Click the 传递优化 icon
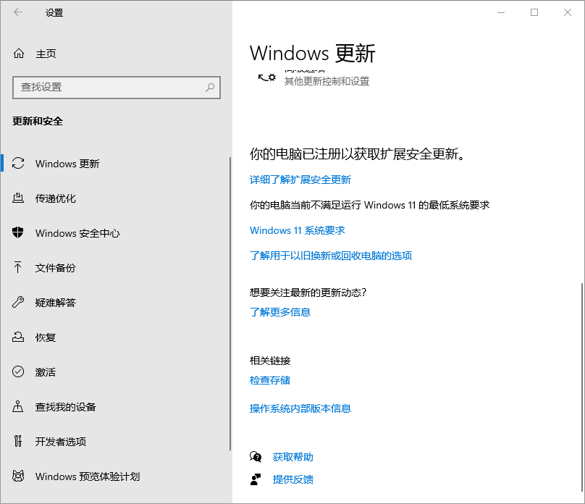Image resolution: width=585 pixels, height=504 pixels. pyautogui.click(x=18, y=198)
